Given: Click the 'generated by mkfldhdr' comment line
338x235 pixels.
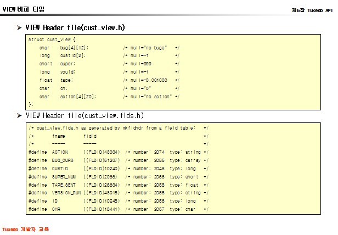Looking at the screenshot, I should click(117, 127).
